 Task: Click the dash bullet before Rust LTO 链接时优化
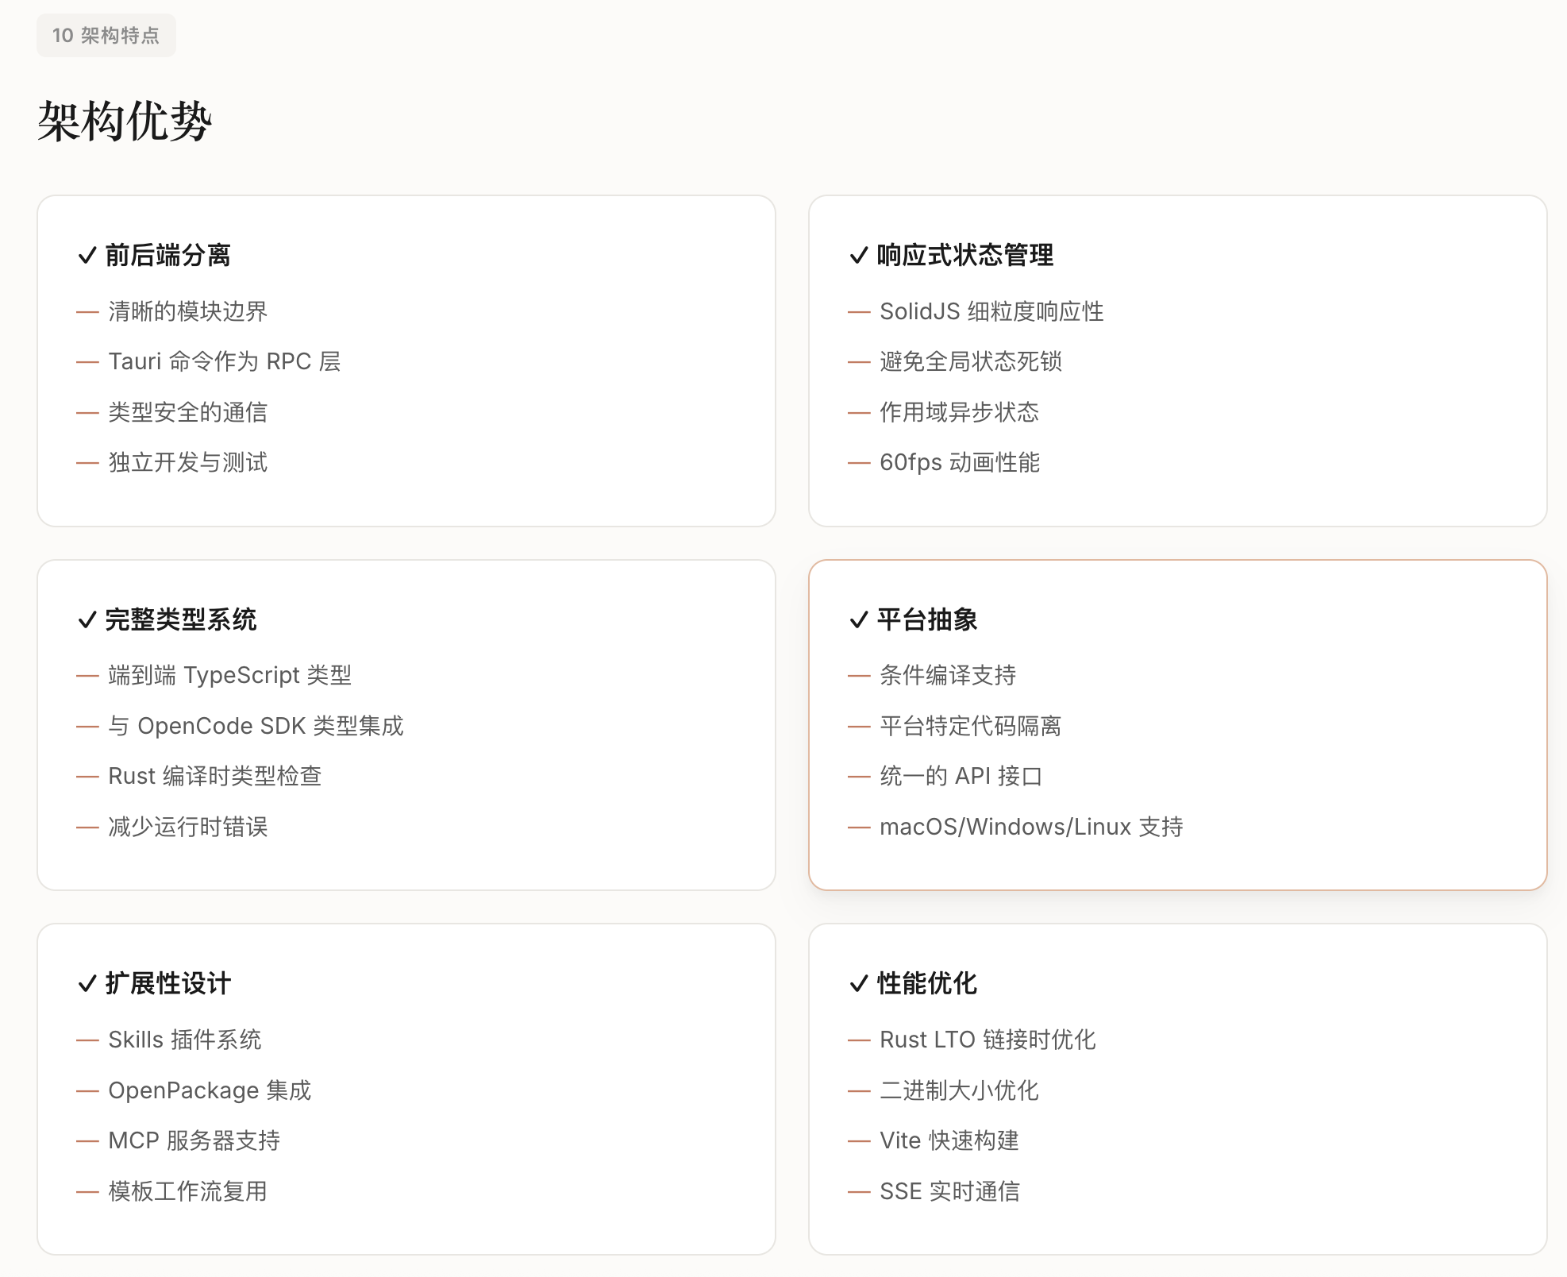click(x=859, y=1040)
